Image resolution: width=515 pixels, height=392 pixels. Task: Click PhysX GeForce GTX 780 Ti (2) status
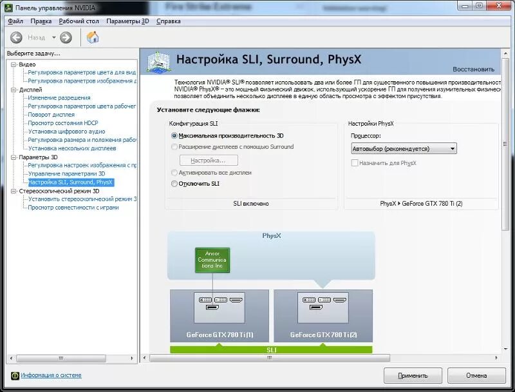click(x=421, y=204)
